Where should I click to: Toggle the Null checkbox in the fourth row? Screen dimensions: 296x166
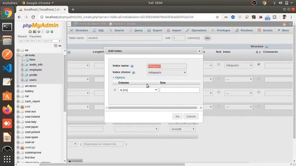[x=219, y=106]
